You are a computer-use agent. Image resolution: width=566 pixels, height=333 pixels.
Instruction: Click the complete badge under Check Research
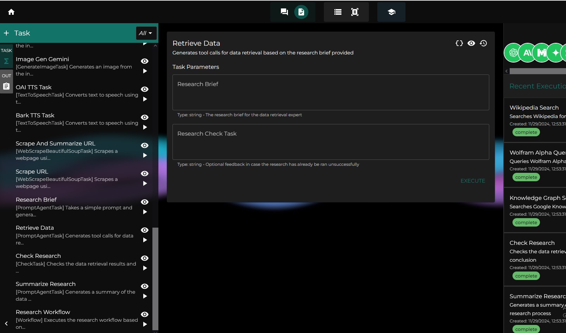pos(526,276)
